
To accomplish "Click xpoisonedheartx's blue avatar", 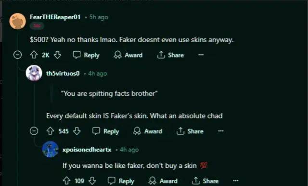I will [50, 149].
